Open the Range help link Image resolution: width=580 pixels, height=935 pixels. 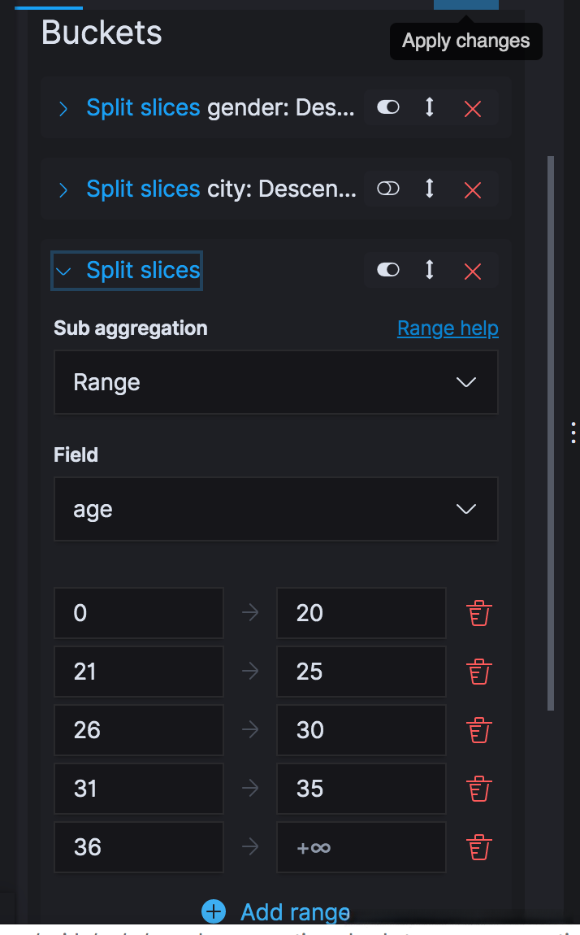pyautogui.click(x=448, y=328)
